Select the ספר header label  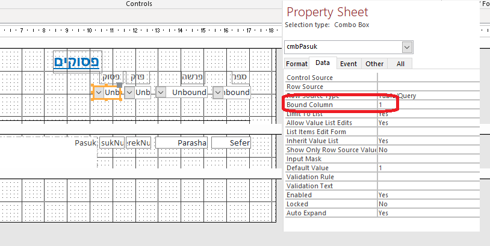pyautogui.click(x=241, y=77)
